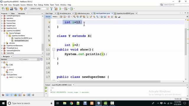
Task: Switch to the Files panel tab
Action: click(12, 14)
